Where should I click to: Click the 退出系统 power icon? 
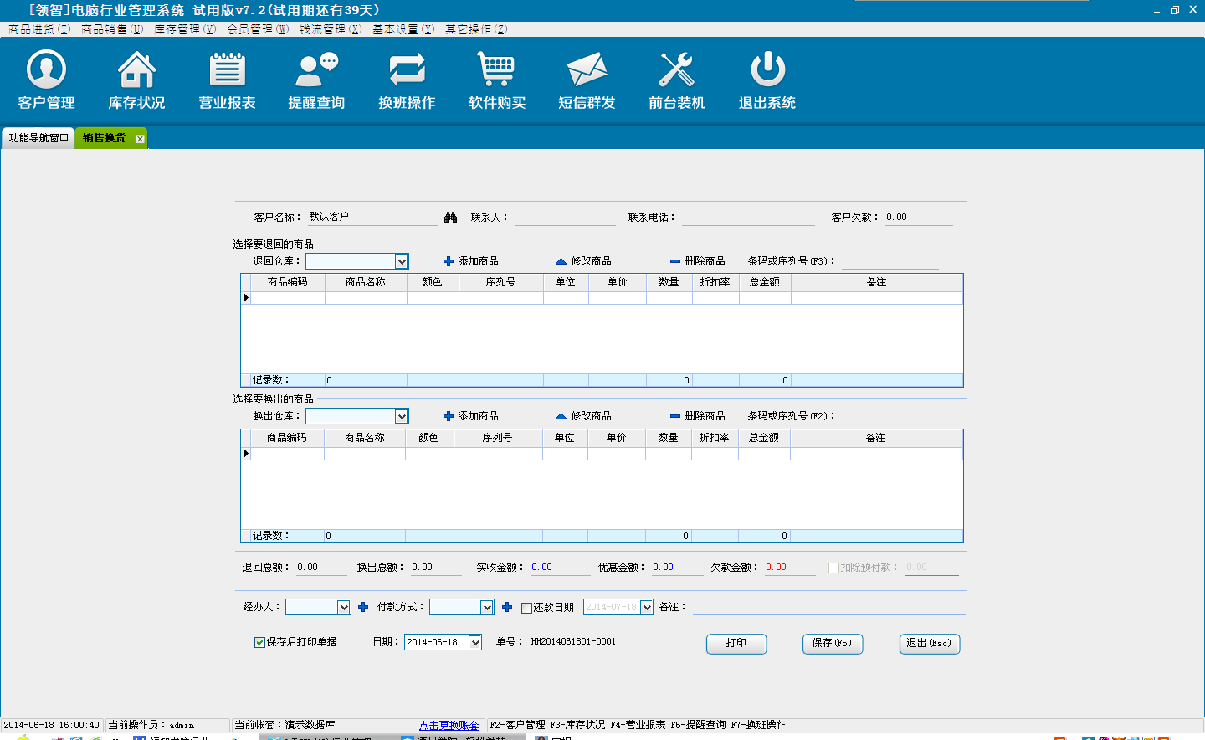click(x=767, y=70)
